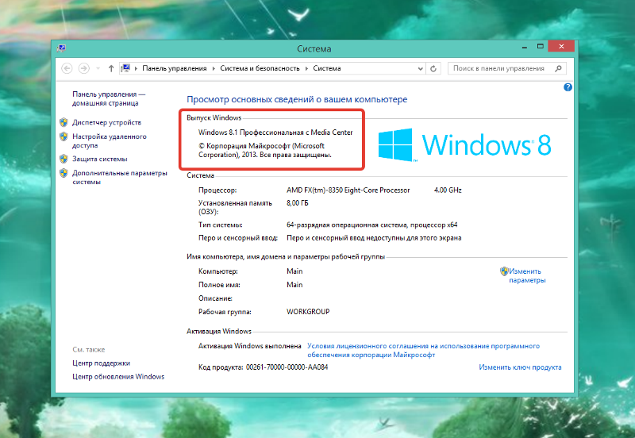The width and height of the screenshot is (635, 438).
Task: Open 'Настройка удаленного доступа'
Action: (110, 141)
